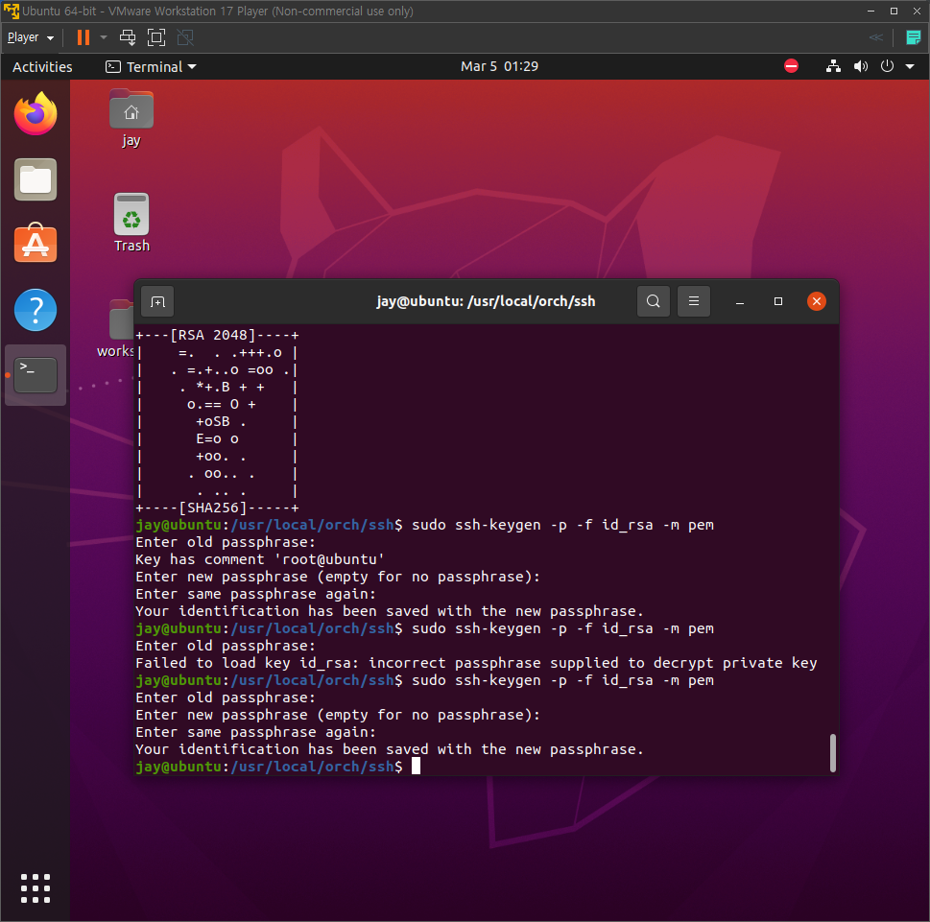Open search in the Terminal window
The image size is (930, 922).
[x=654, y=300]
